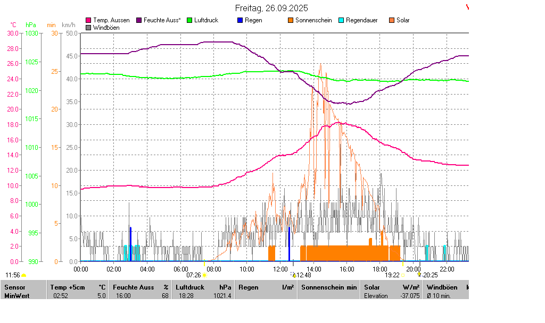Click the purple Feuchte Auss legend square
This screenshot has height=323, width=545.
point(139,20)
